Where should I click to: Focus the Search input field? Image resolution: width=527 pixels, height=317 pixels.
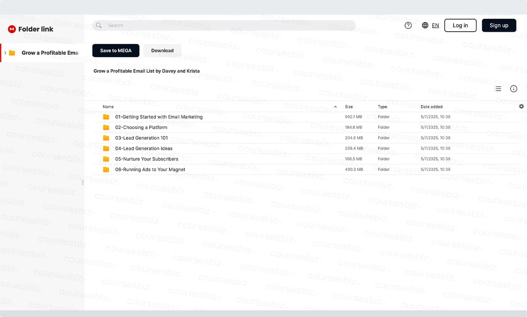click(224, 25)
